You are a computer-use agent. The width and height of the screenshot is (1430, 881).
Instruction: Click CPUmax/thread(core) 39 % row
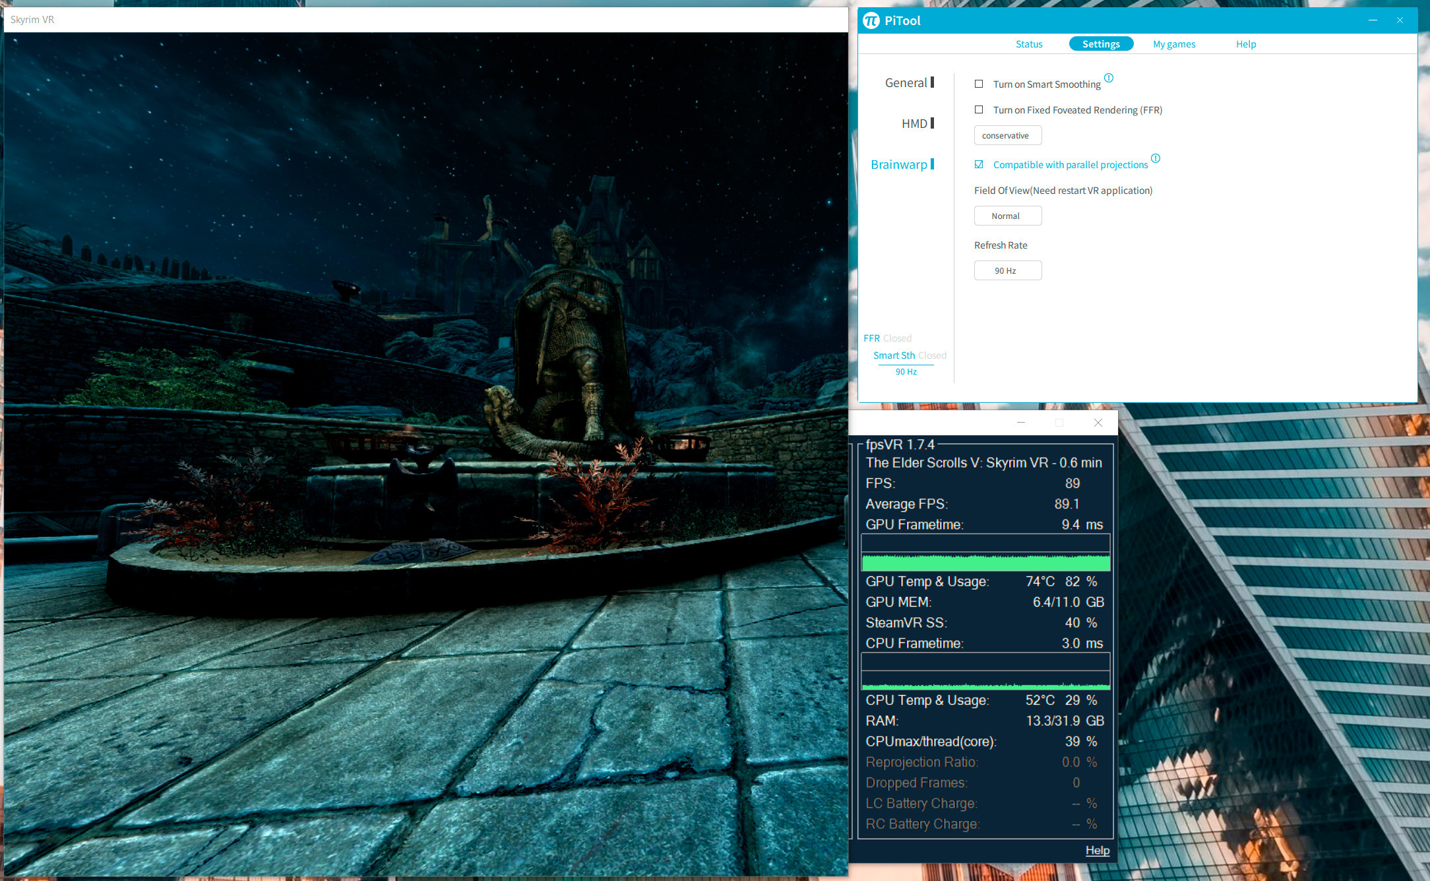pos(985,741)
